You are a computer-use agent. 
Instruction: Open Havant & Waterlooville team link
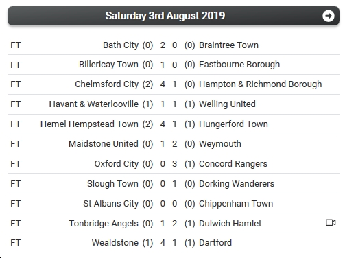pyautogui.click(x=94, y=104)
